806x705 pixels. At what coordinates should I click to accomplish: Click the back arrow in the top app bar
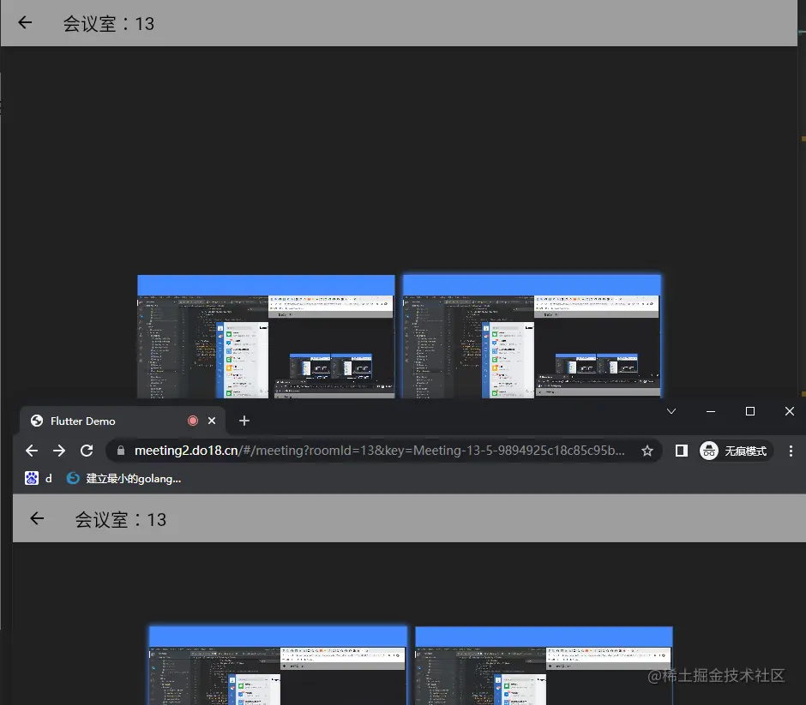[x=24, y=23]
